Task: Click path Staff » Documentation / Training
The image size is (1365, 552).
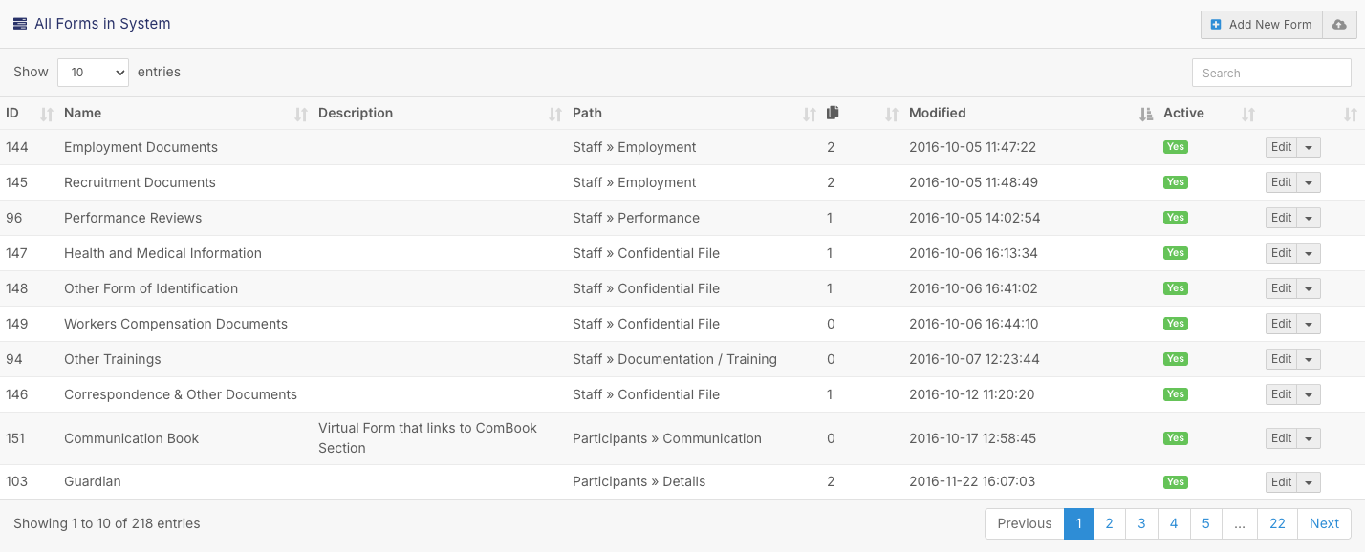Action: click(x=675, y=359)
